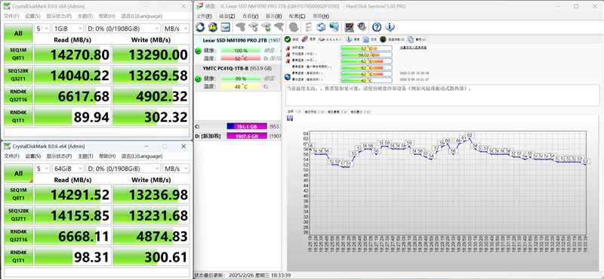Open 帮助(H) menu in Hard Disk Sentinel
604x279 pixels.
321,16
